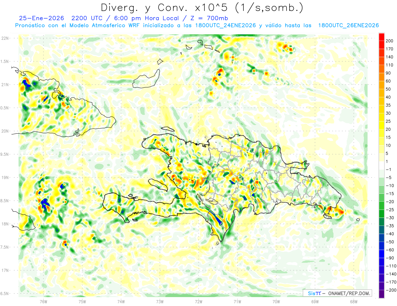Click latitude label 0.5N
Viewport: 397px width, 306px height.
click(x=4, y=108)
